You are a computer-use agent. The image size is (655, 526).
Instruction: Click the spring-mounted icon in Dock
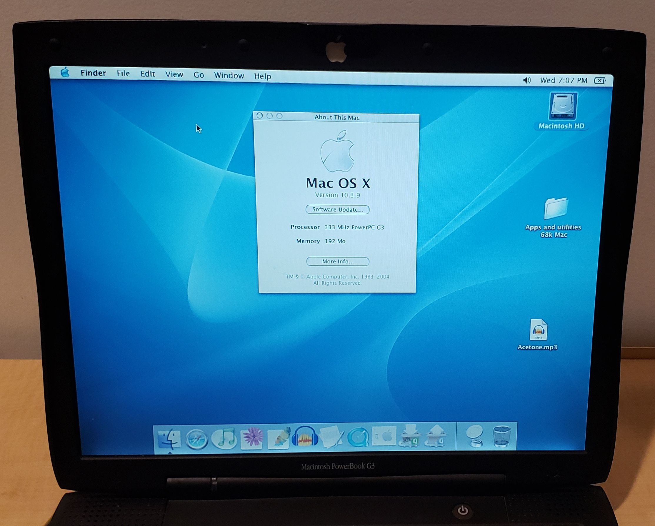(475, 435)
